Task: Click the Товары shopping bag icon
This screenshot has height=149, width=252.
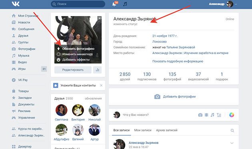Action: (x=14, y=91)
